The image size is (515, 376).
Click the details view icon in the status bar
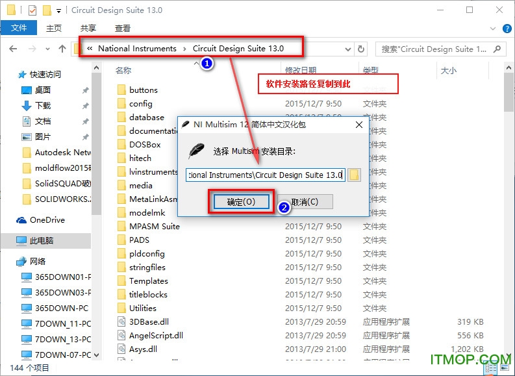click(491, 368)
